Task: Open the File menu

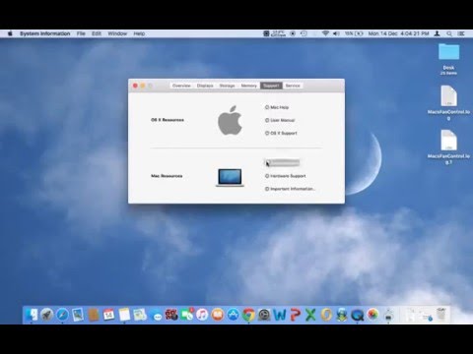Action: (81, 33)
